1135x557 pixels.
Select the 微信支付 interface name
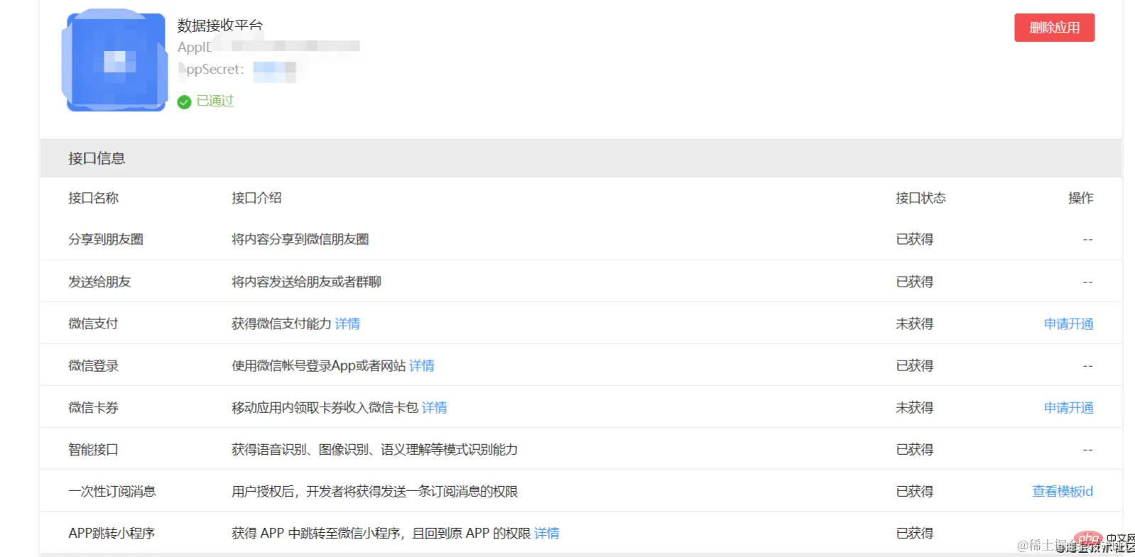[x=93, y=324]
